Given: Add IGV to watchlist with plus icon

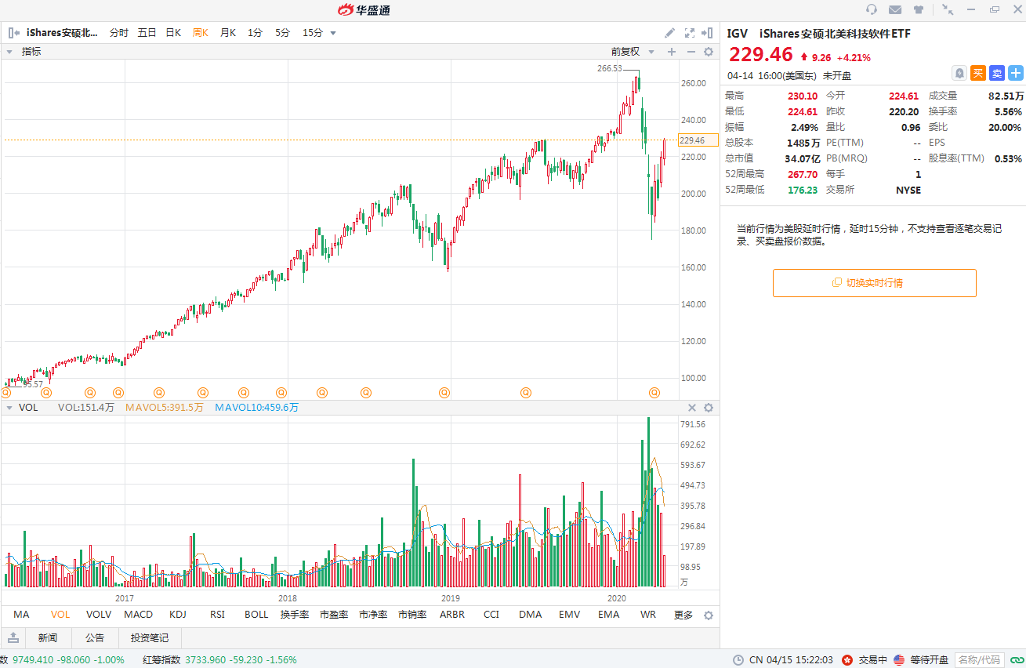Looking at the screenshot, I should pos(1016,73).
